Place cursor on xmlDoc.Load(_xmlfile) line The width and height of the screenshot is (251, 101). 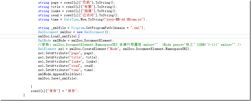(x=59, y=36)
